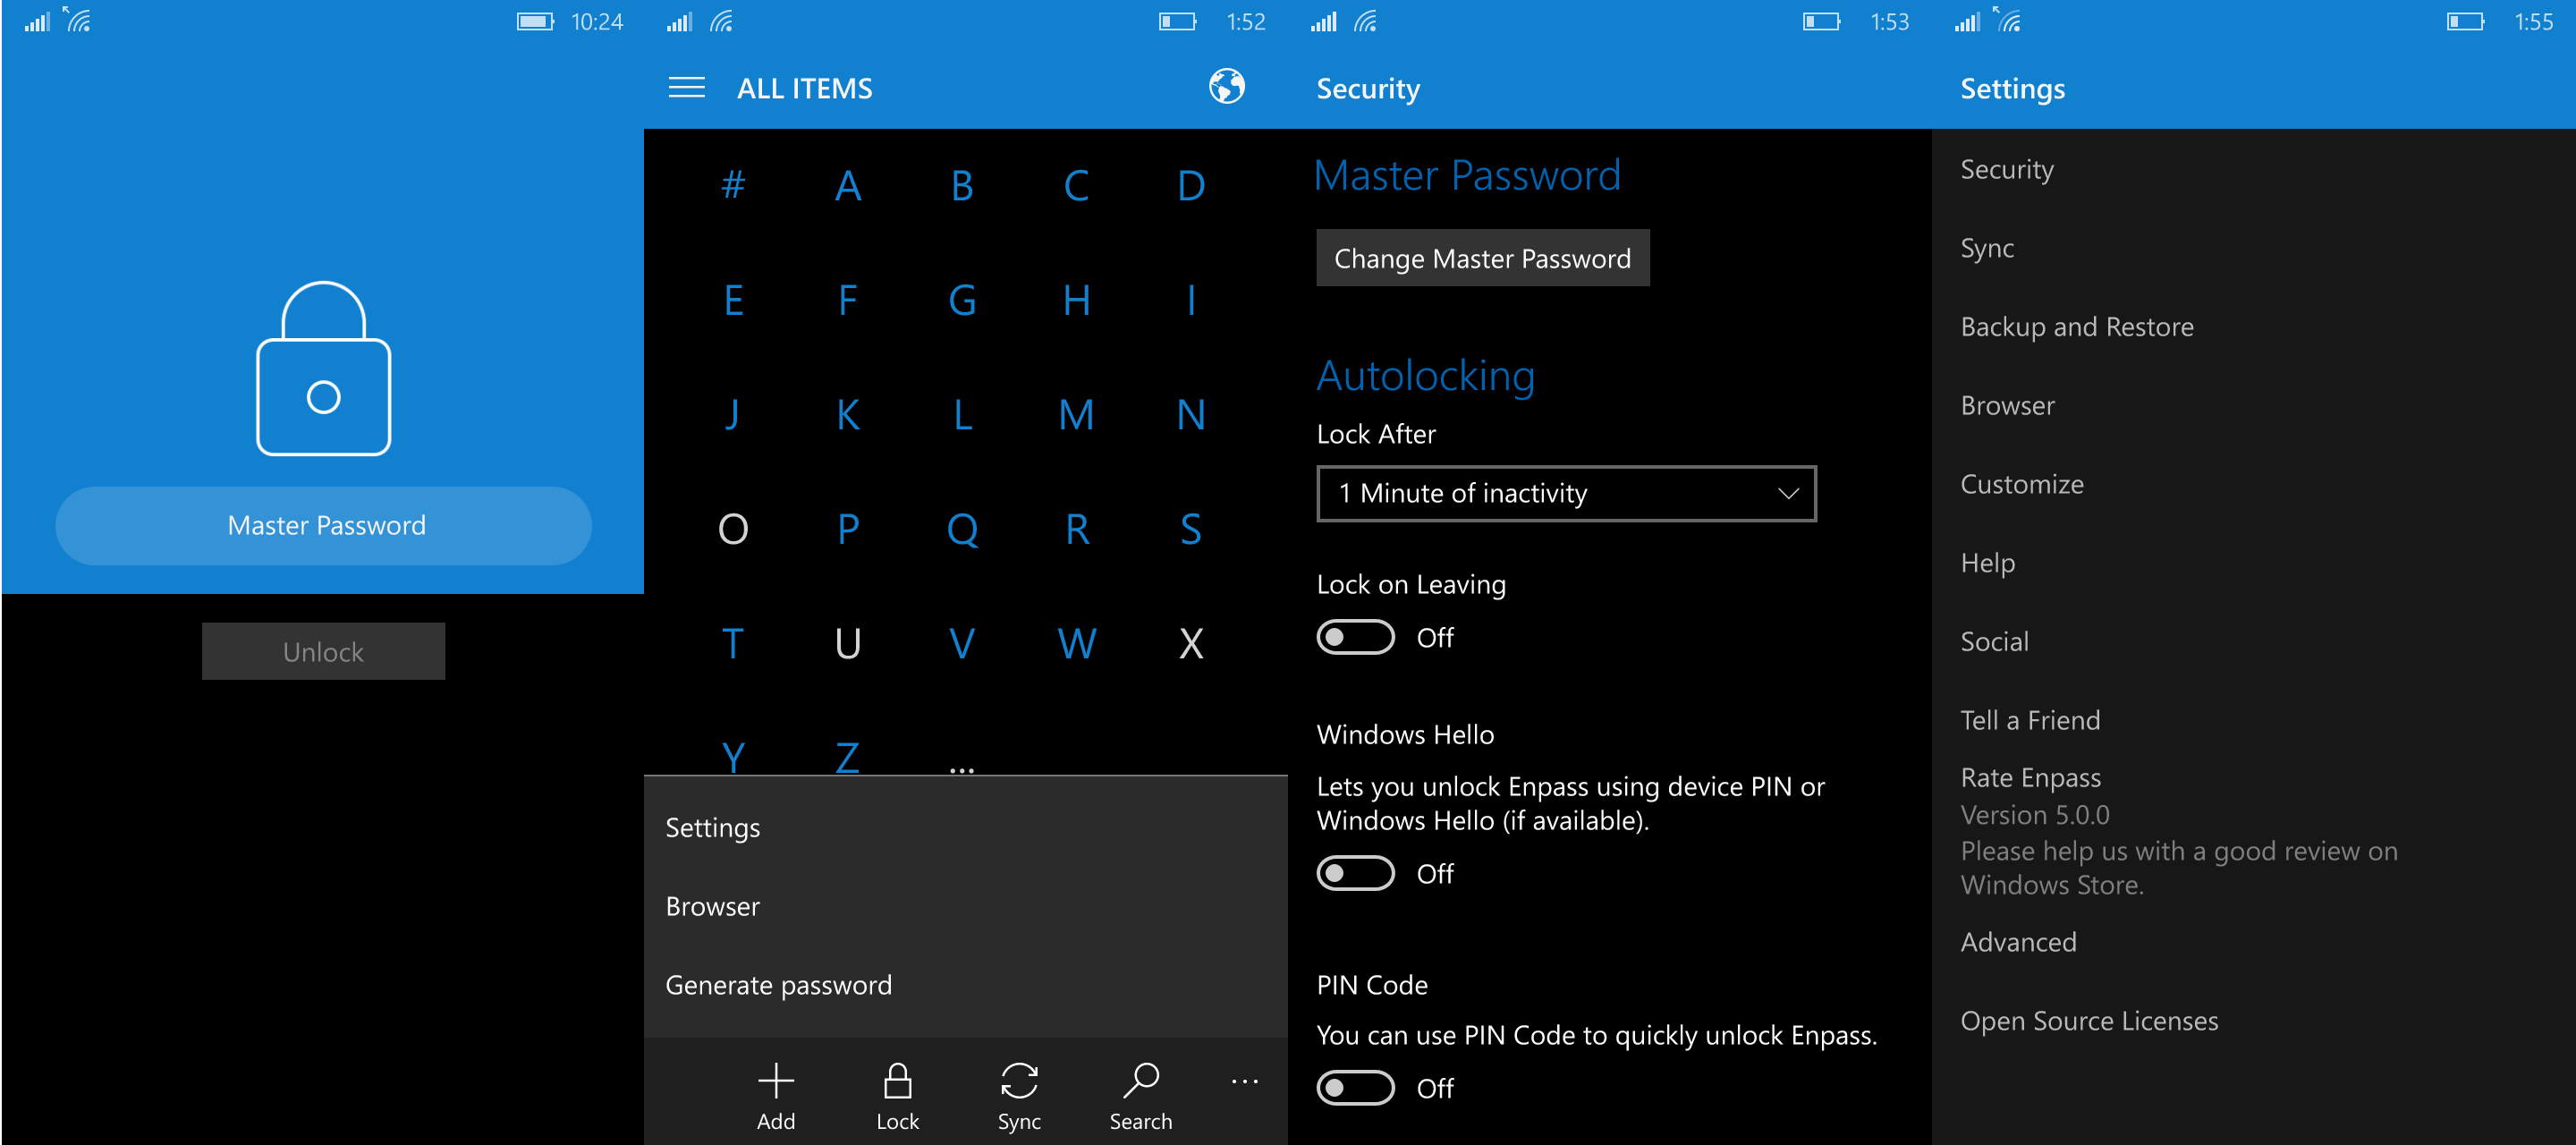Image resolution: width=2576 pixels, height=1145 pixels.
Task: Select letter P in the alphabet grid
Action: [847, 528]
